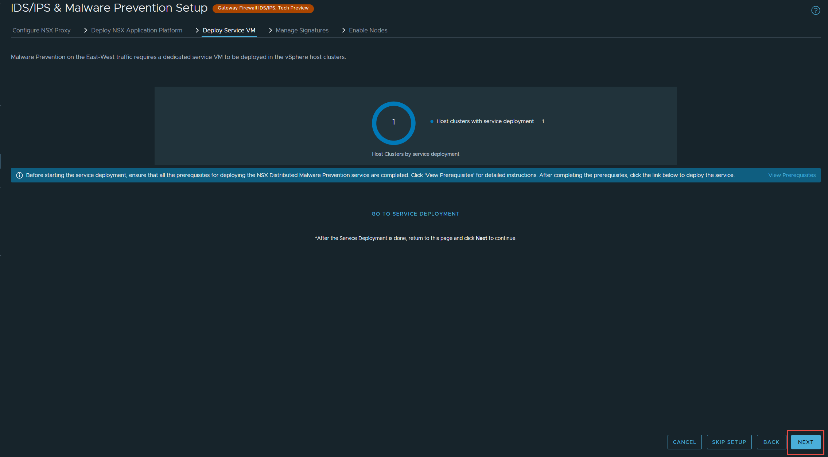Select the Deploy Service VM step
The image size is (828, 457).
[229, 30]
